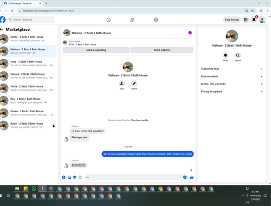Click the chat header listing thumbnail
Screen dimensions: 271x206
click(67, 33)
